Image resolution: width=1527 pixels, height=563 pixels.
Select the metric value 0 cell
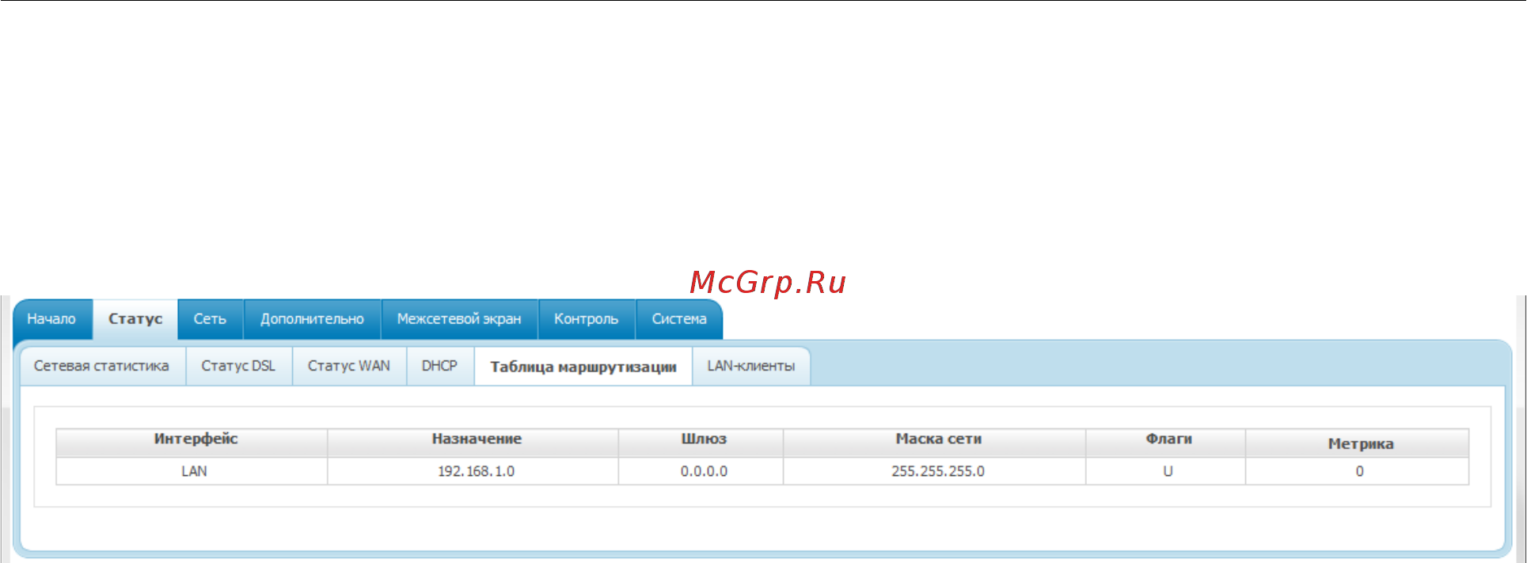tap(1358, 471)
